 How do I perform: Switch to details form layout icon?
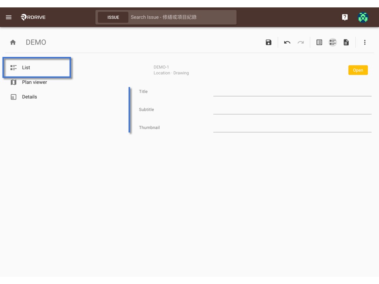(x=319, y=43)
